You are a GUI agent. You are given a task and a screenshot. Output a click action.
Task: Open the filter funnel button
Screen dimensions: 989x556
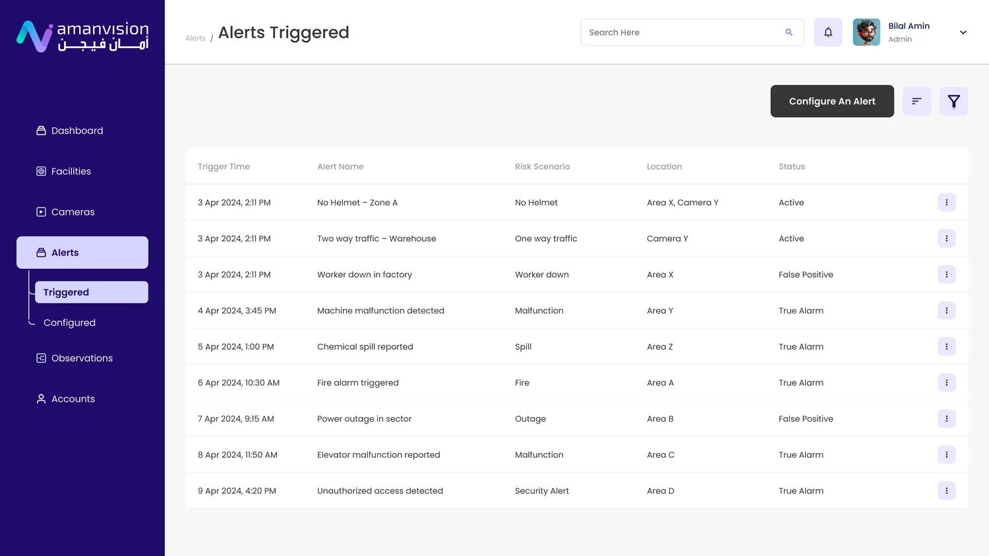[953, 101]
